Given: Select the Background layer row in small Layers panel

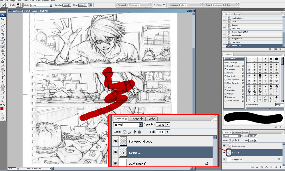Looking at the screenshot, I should click(x=253, y=159).
